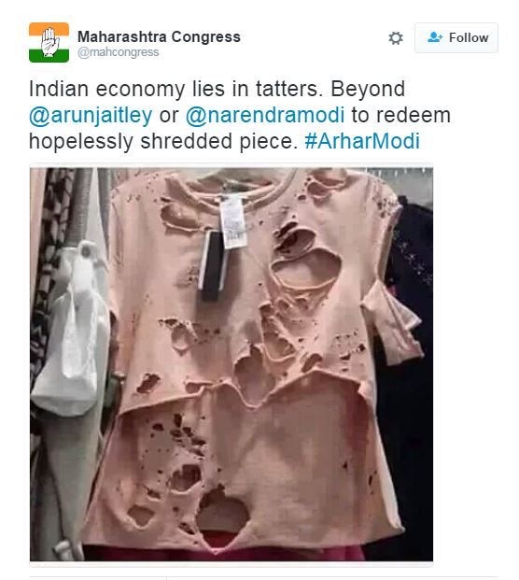Follow the Maharashtra Congress account
Viewport: 519px width, 580px height.
point(456,37)
